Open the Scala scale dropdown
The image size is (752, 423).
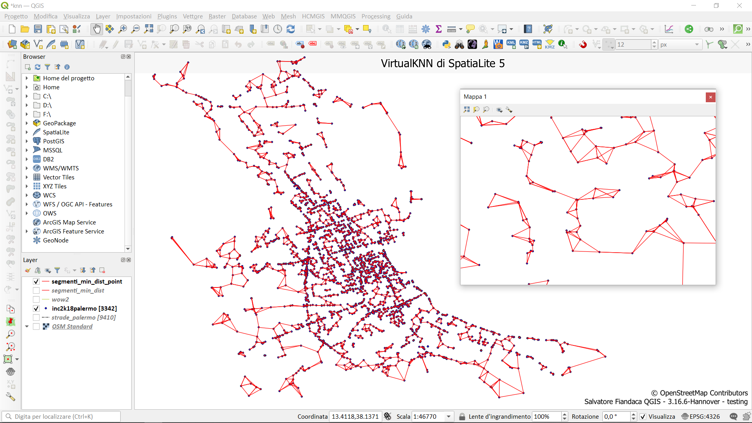[x=448, y=416]
